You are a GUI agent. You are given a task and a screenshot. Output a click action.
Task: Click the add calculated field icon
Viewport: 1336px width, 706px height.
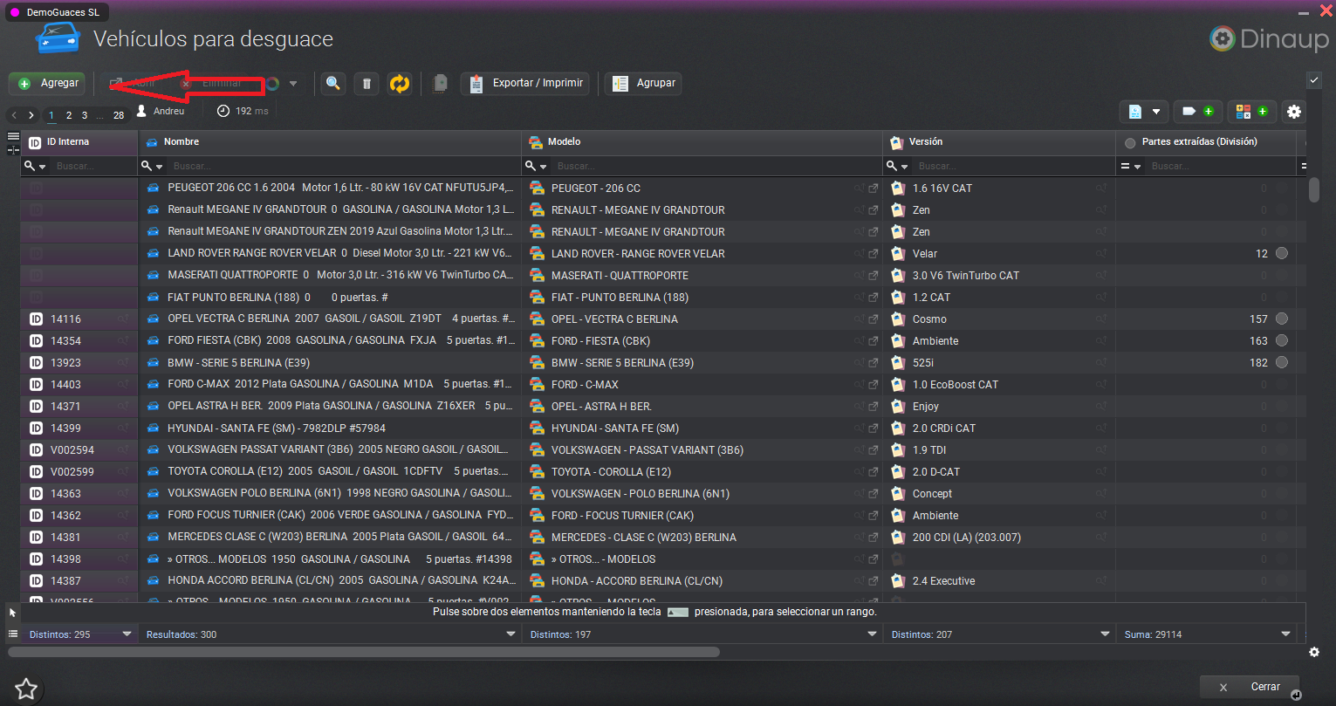click(1251, 112)
